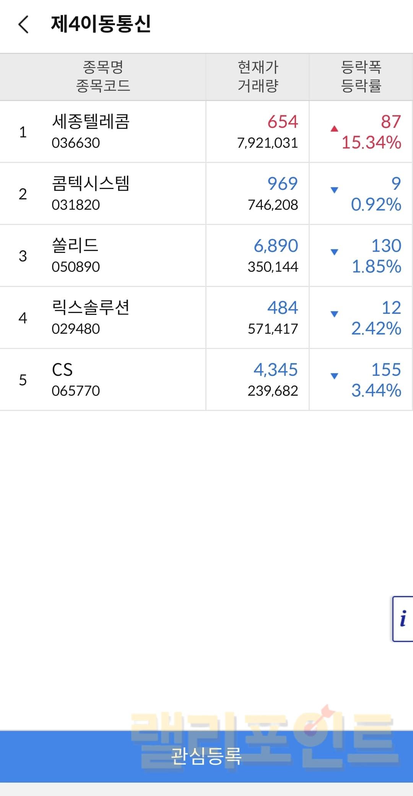Viewport: 413px width, 796px height.
Task: Open the 세종텔레콤 stock entry
Action: [91, 122]
